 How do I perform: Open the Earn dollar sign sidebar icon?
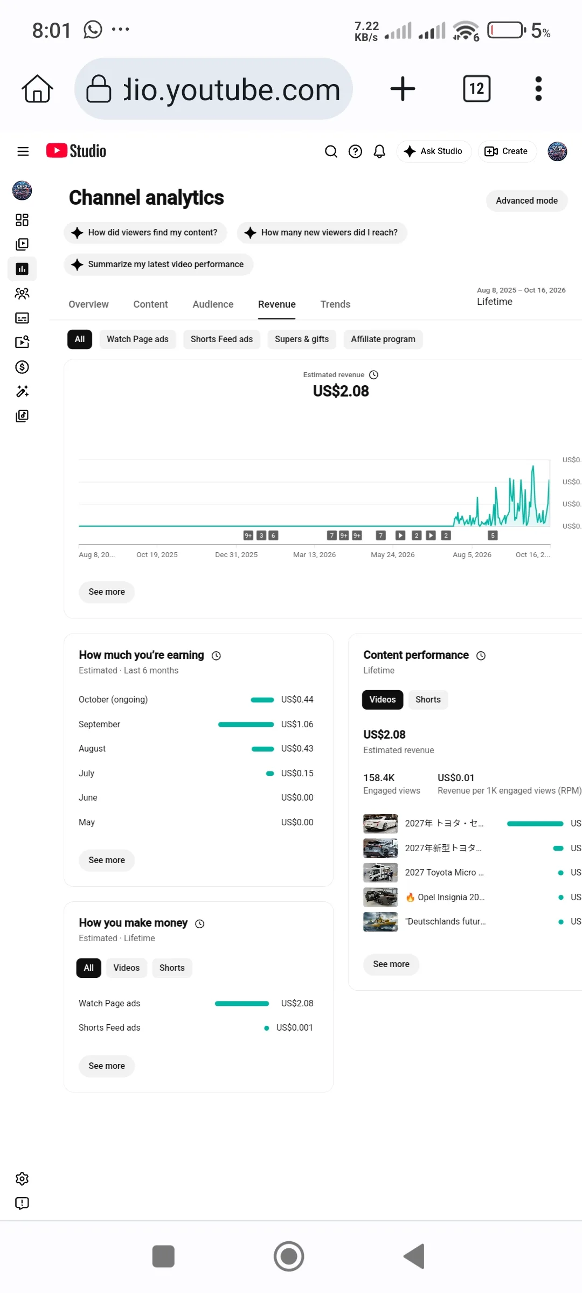click(x=22, y=367)
